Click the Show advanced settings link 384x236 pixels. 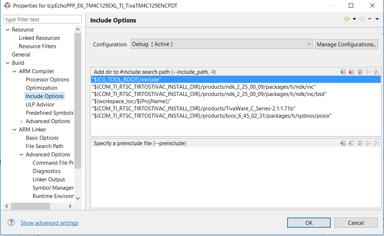point(49,223)
